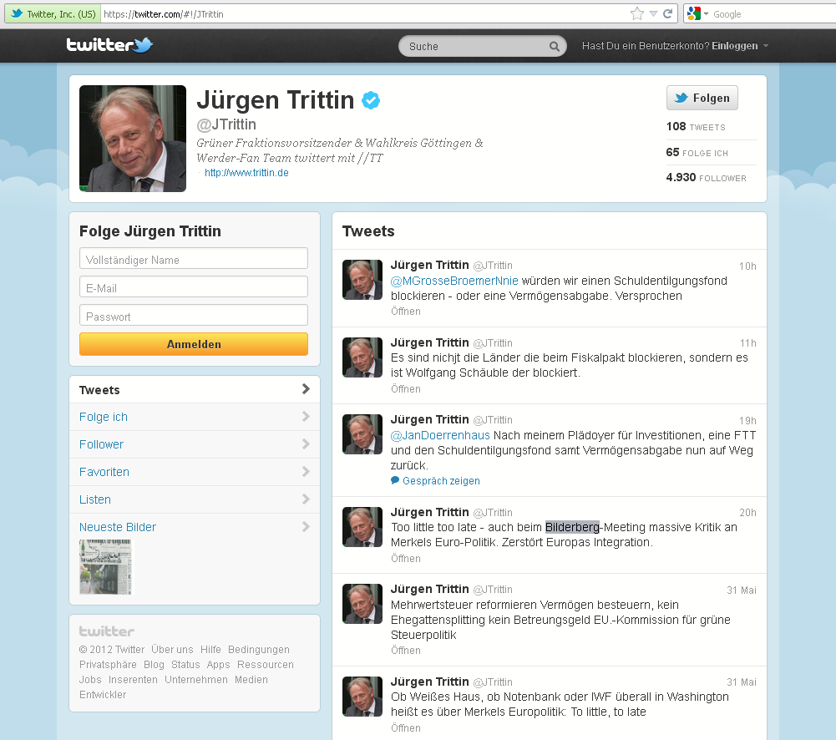Open Jürgen Trittin's large profile photo
836x740 pixels.
133,139
